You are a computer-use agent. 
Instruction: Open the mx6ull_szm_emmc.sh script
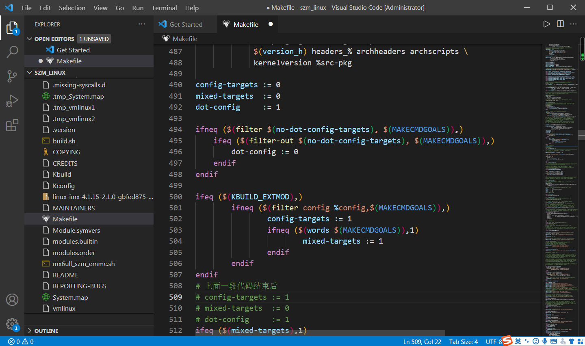pyautogui.click(x=89, y=264)
